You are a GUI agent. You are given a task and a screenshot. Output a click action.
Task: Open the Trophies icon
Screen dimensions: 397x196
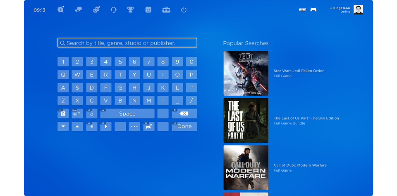[x=130, y=10]
